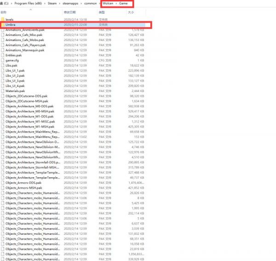The image size is (276, 261).
Task: Click the file icon of Libs_UI_1.pak
Action: click(2, 70)
